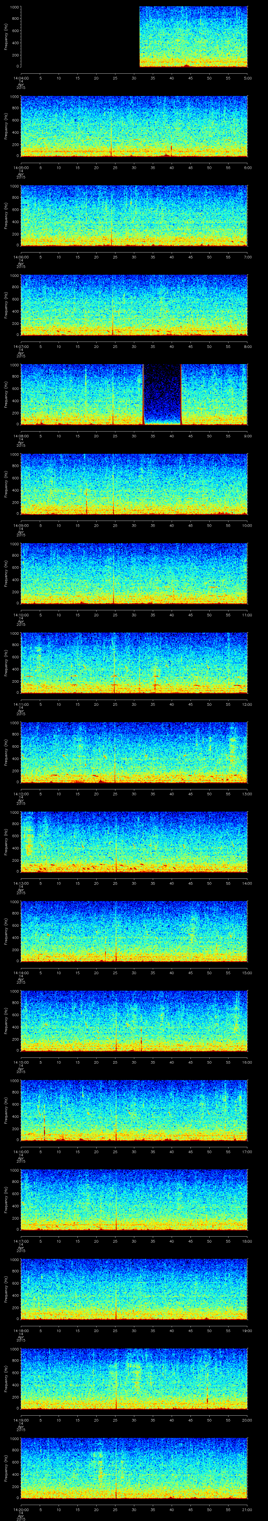Click the 9:00 end time label
This screenshot has height=1521, width=268.
click(247, 436)
